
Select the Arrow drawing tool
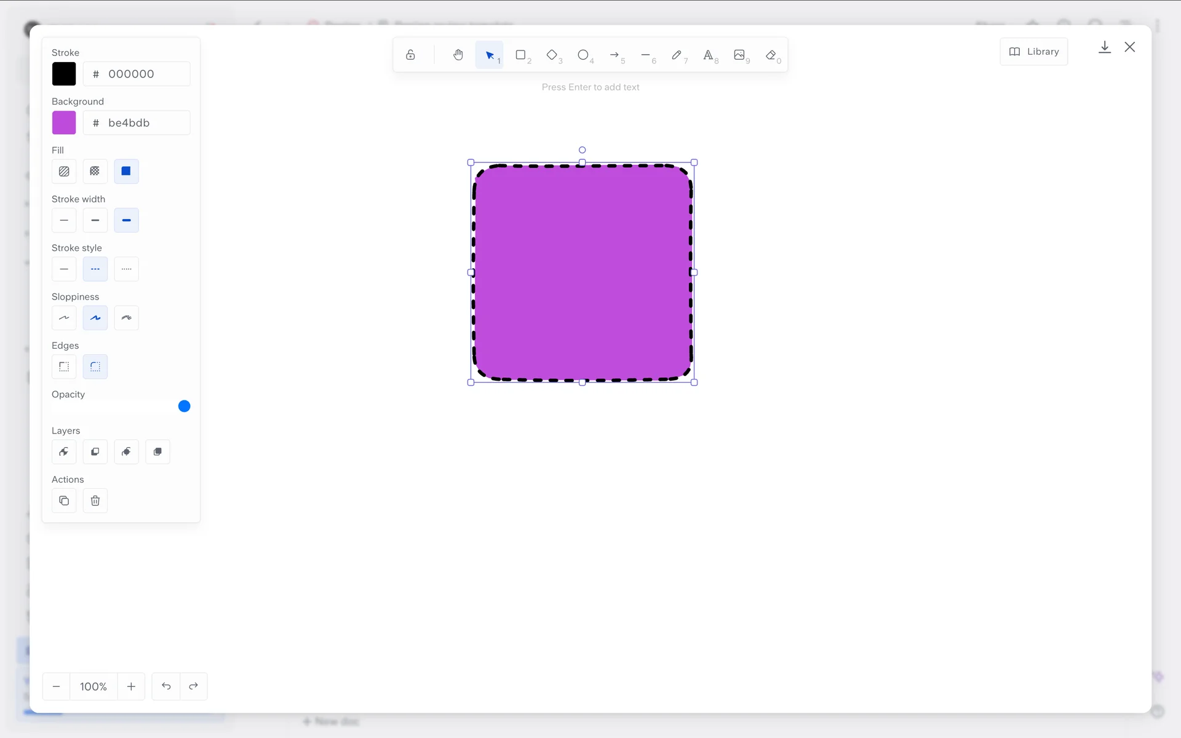[614, 55]
